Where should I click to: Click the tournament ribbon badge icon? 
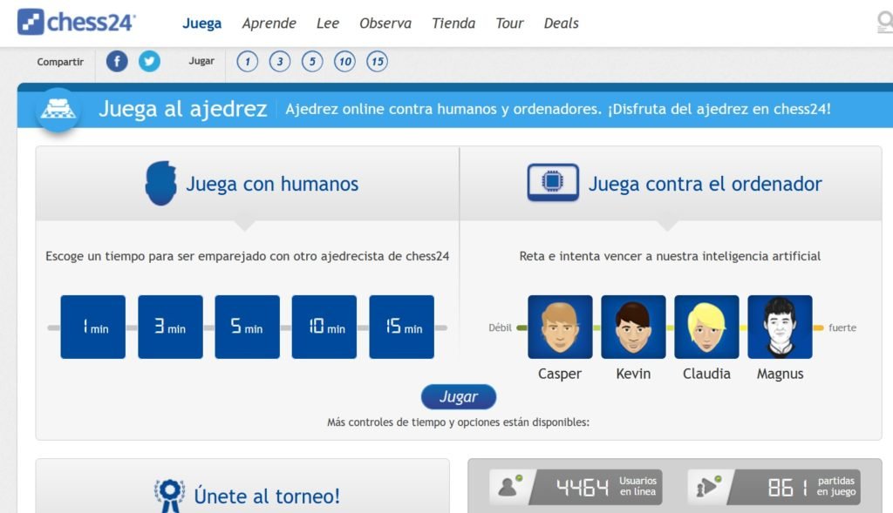(x=169, y=496)
